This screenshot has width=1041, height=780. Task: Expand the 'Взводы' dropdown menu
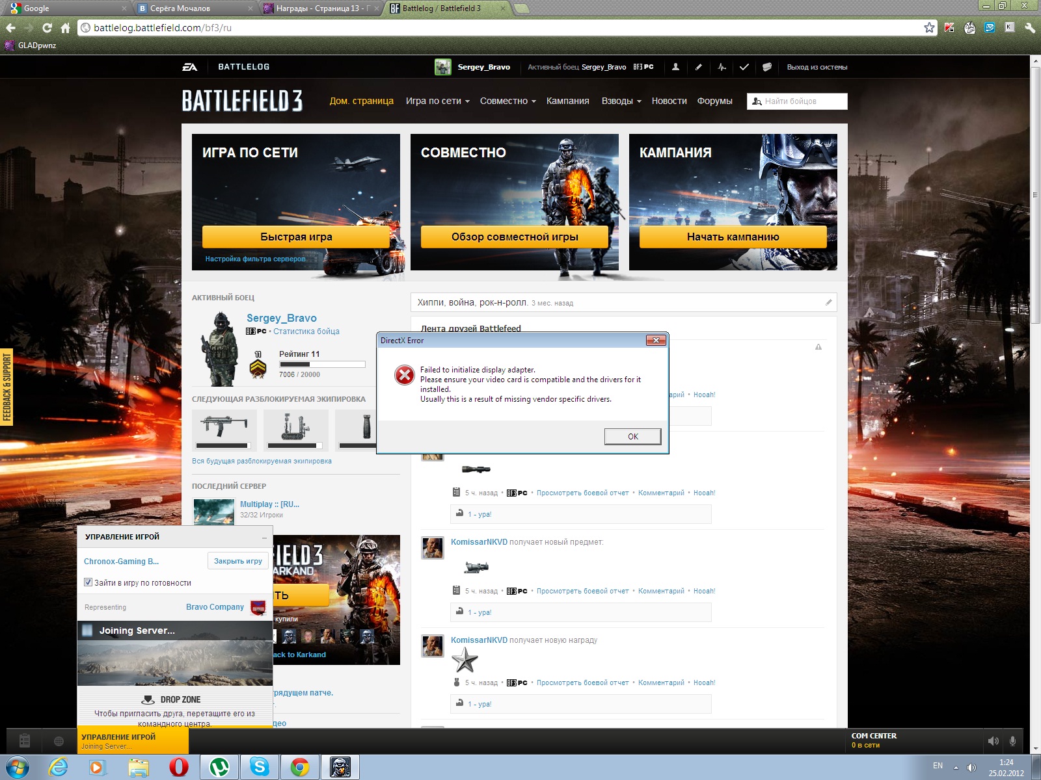click(621, 101)
